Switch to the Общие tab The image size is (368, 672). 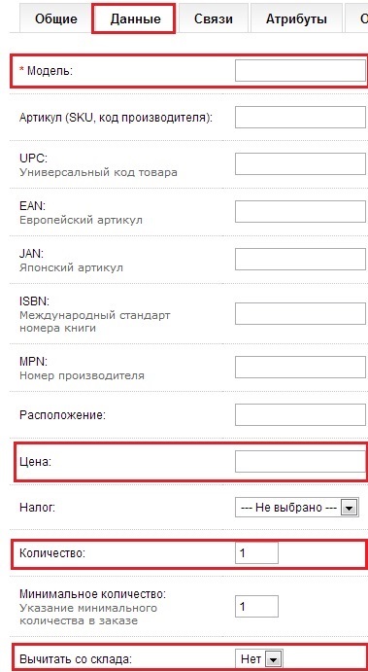point(56,18)
